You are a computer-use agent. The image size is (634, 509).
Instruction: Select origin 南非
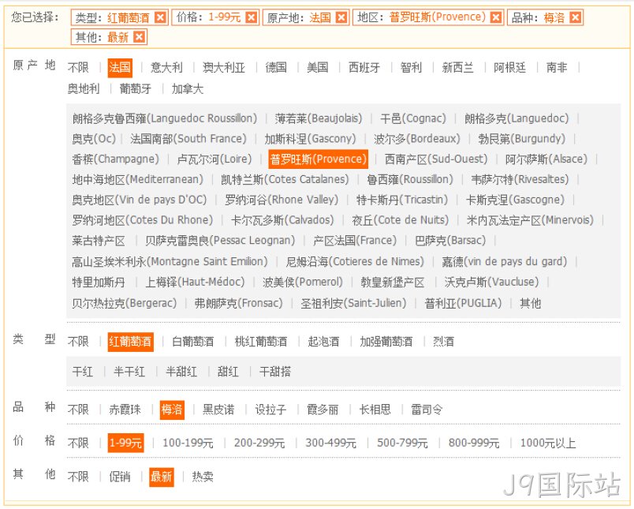[x=557, y=67]
